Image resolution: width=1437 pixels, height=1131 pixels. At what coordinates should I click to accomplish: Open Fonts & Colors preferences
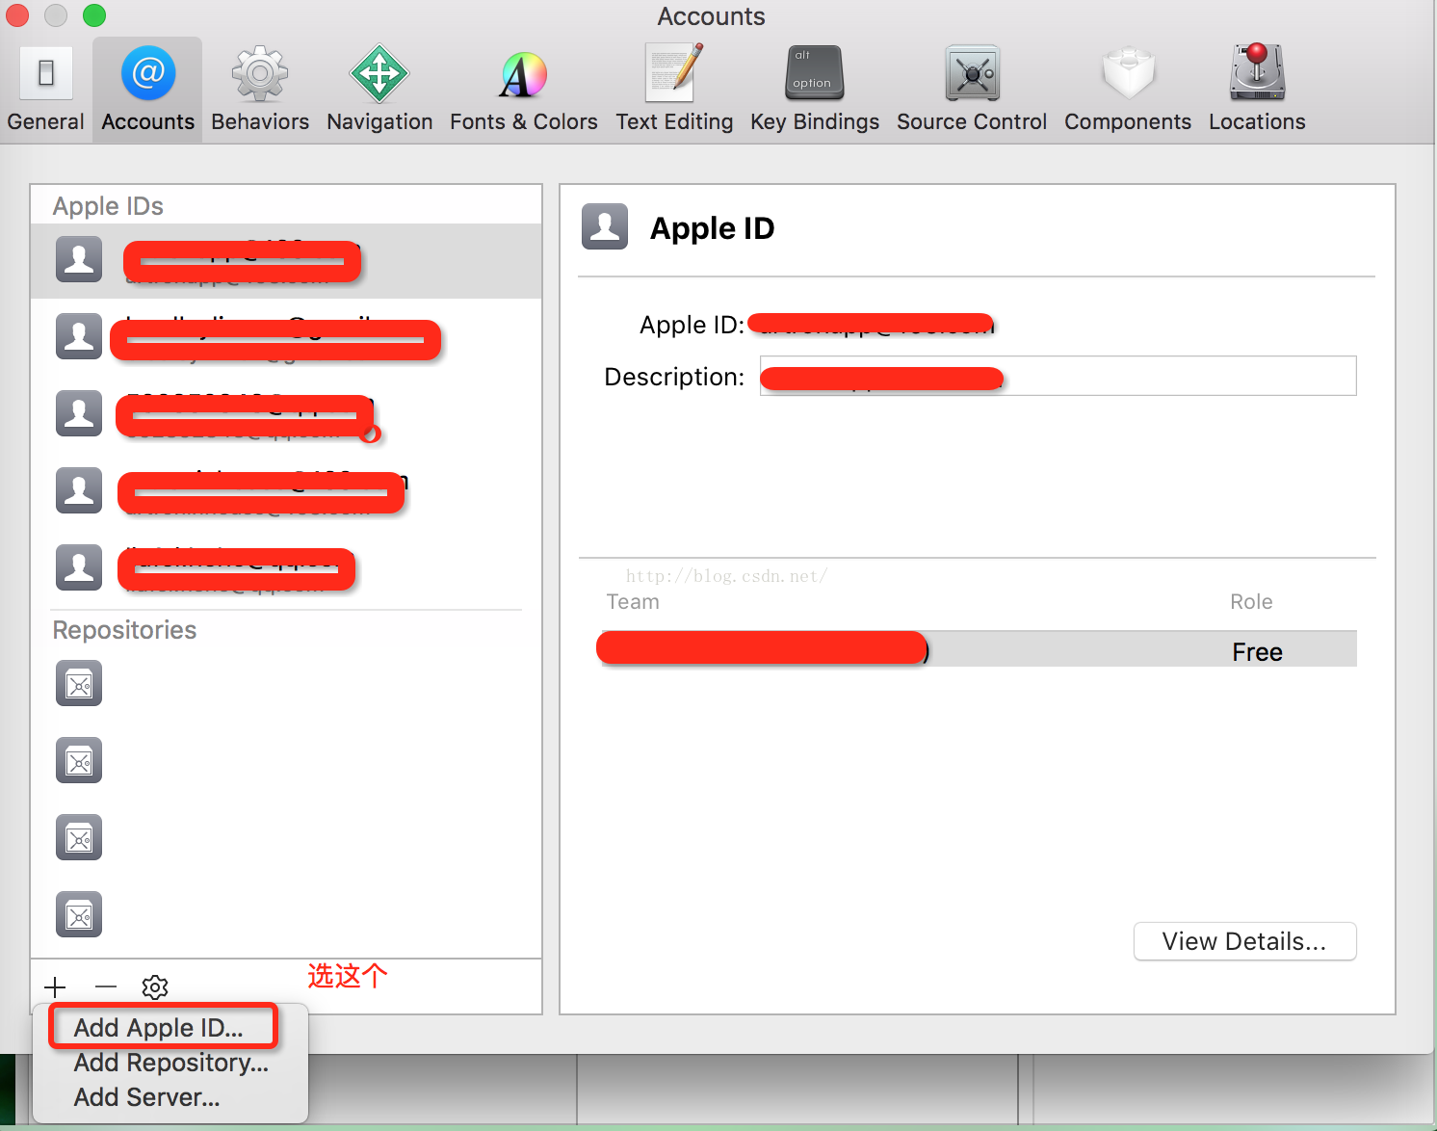[x=523, y=90]
